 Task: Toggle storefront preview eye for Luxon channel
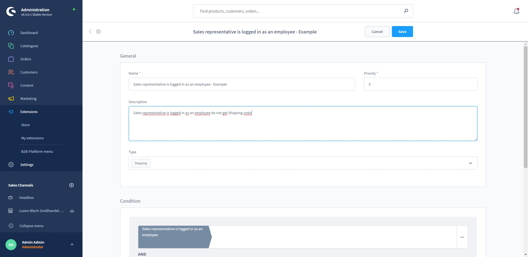click(72, 211)
